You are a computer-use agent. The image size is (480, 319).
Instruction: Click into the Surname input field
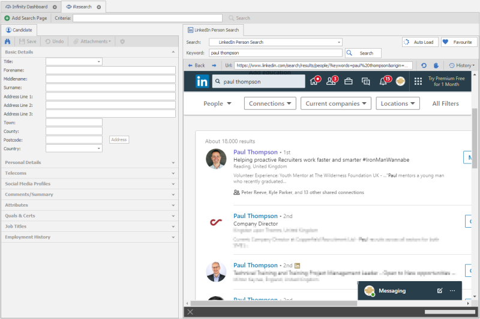(x=110, y=87)
